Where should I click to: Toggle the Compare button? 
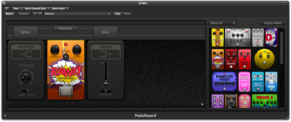tap(24, 14)
